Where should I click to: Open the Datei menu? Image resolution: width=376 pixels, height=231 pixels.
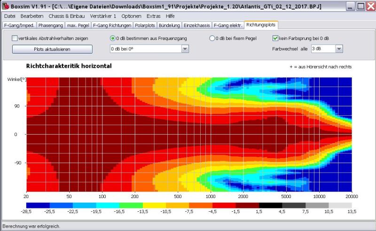pos(10,16)
